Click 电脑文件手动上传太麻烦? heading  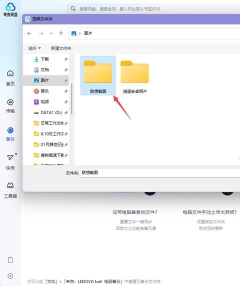[210, 212]
